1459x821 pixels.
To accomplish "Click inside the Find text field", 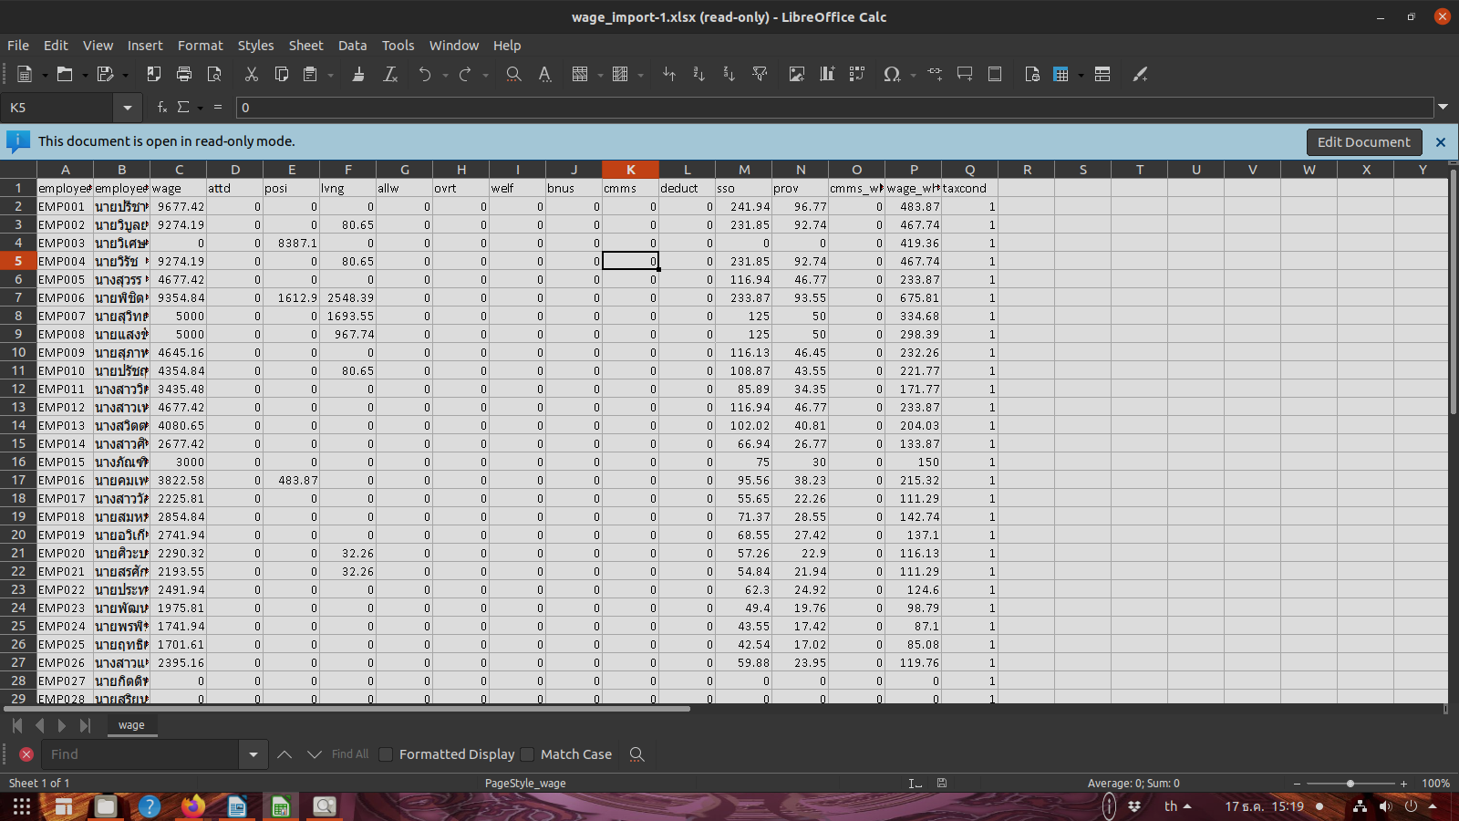I will [x=141, y=754].
